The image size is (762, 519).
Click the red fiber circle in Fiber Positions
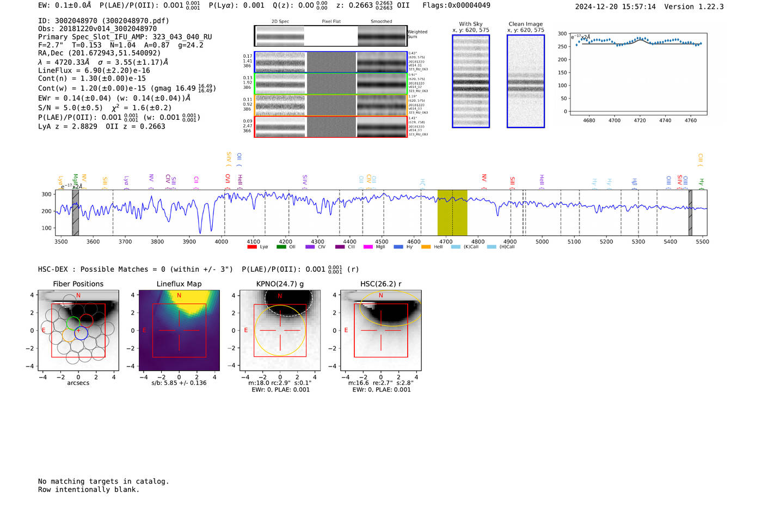(87, 321)
